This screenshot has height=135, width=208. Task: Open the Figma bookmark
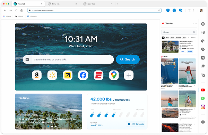[7, 17]
